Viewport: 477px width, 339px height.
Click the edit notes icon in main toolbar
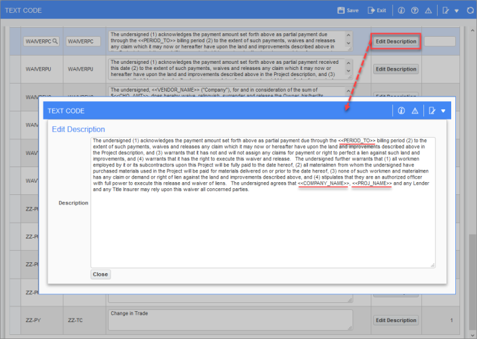point(445,11)
